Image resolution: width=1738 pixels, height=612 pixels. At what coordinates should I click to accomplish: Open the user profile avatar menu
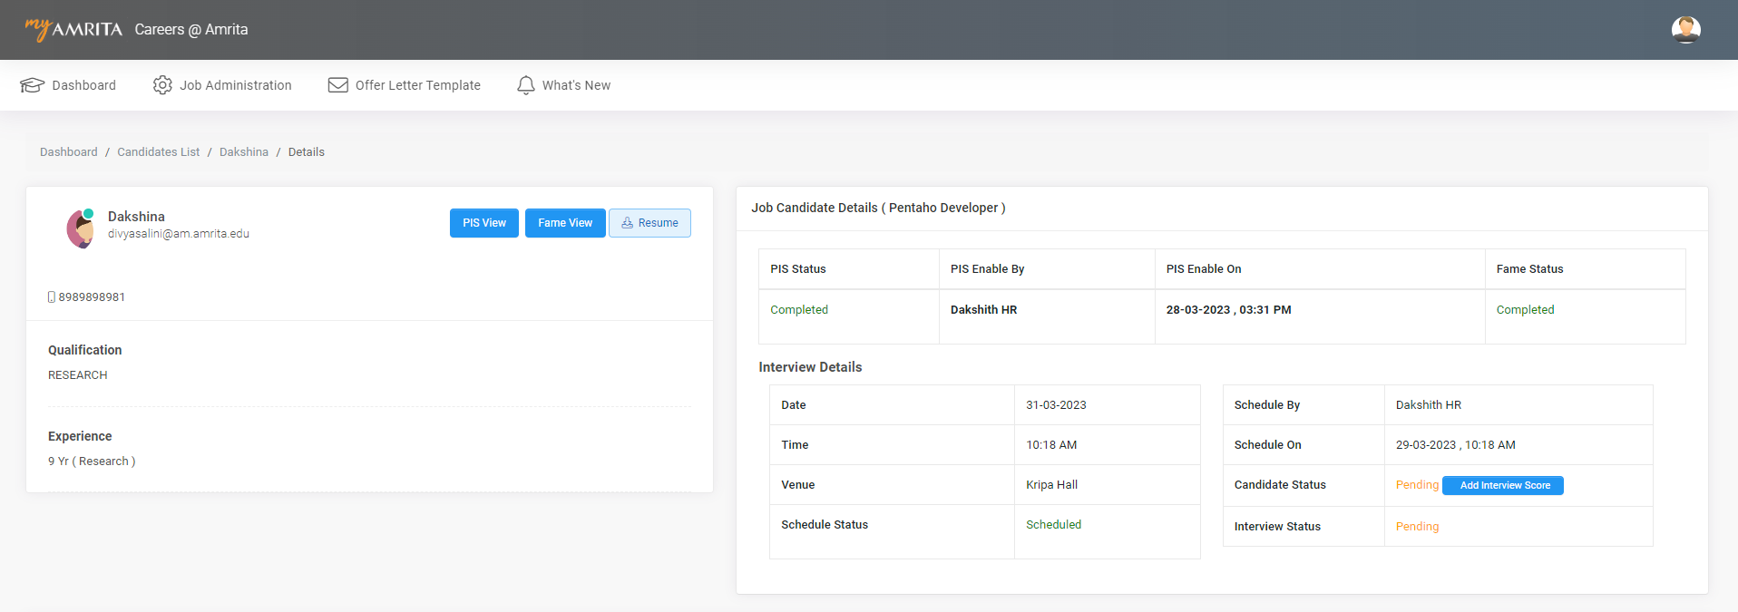click(x=1685, y=30)
